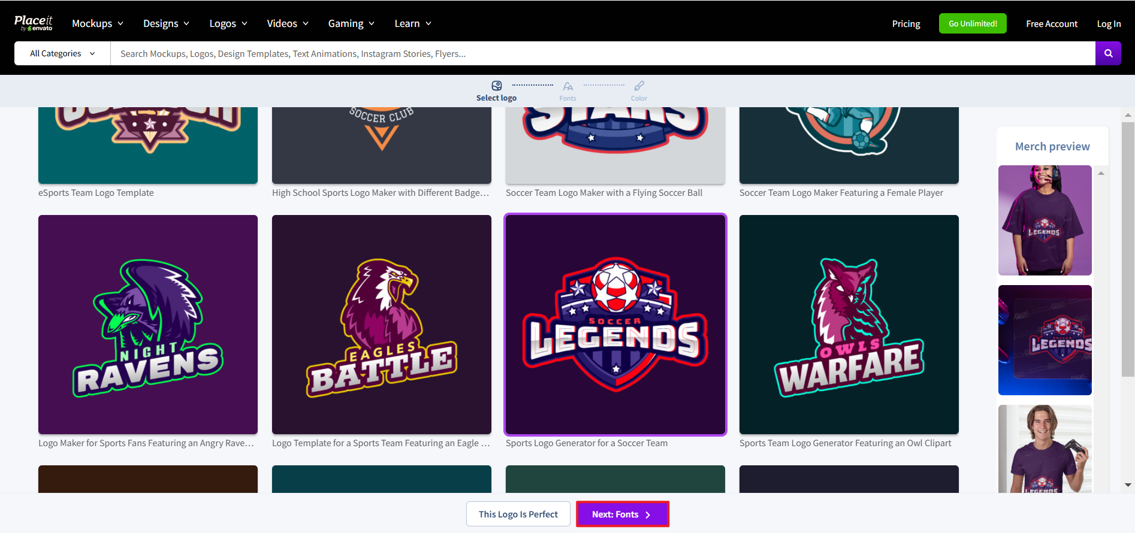Open the Logos navigation menu
This screenshot has height=533, width=1135.
[x=228, y=23]
